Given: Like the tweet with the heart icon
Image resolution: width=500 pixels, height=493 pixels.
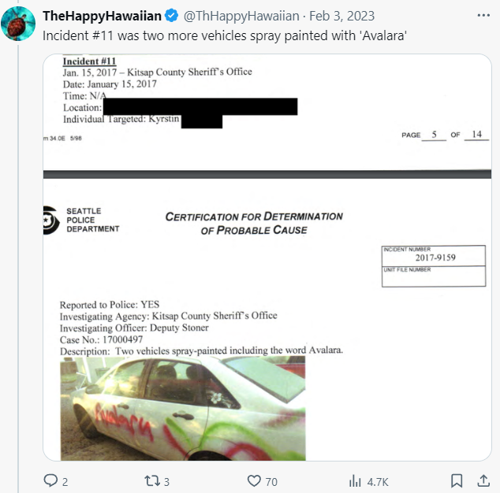Looking at the screenshot, I should [254, 480].
